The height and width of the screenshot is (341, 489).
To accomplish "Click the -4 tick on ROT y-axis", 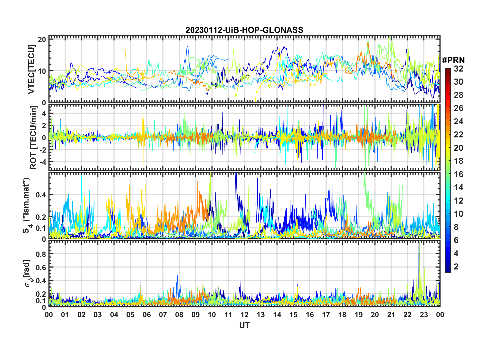I will pyautogui.click(x=42, y=162).
